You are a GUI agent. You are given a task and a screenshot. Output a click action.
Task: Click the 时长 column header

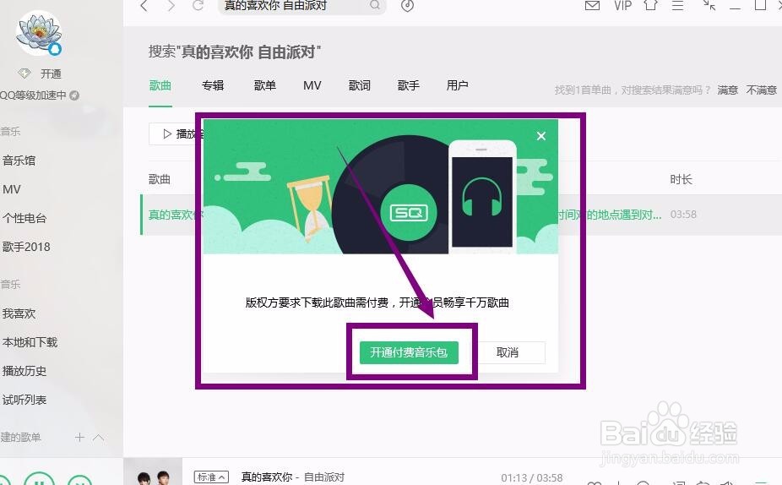pyautogui.click(x=682, y=180)
